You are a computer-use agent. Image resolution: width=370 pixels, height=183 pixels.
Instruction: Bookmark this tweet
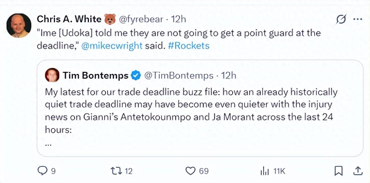[338, 171]
